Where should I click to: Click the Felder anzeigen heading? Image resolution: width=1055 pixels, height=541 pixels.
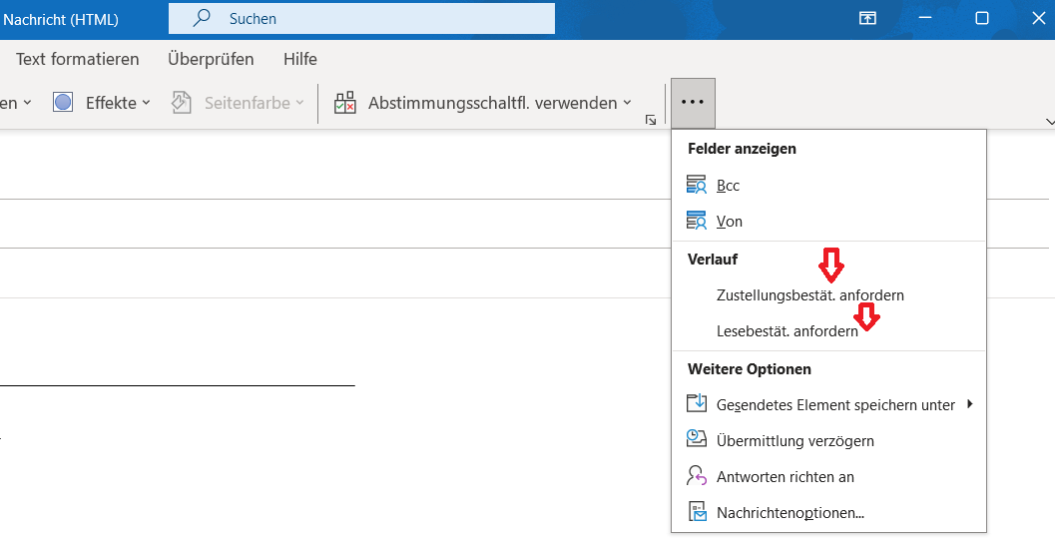point(742,149)
